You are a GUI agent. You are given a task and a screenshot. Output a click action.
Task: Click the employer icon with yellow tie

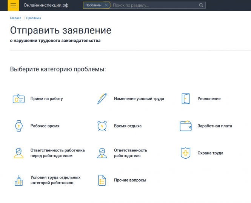click(x=102, y=153)
